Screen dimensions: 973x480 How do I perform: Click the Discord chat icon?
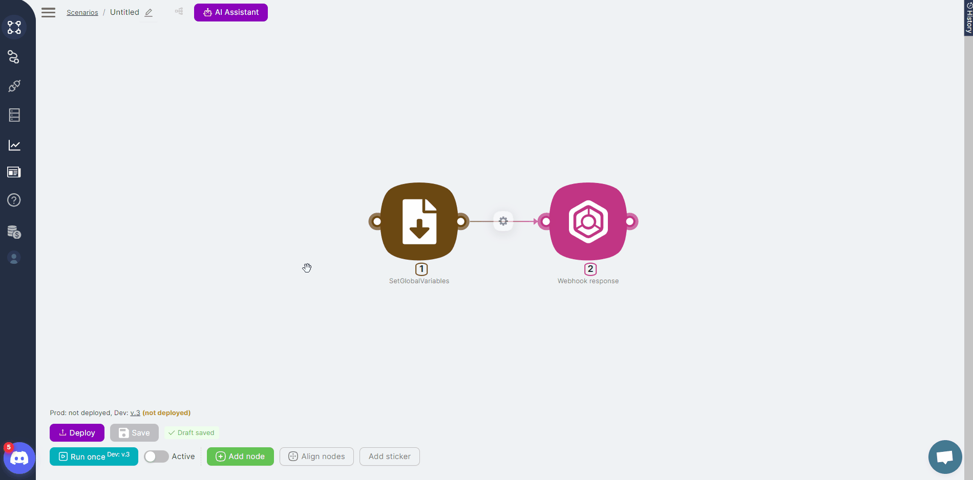pos(19,458)
